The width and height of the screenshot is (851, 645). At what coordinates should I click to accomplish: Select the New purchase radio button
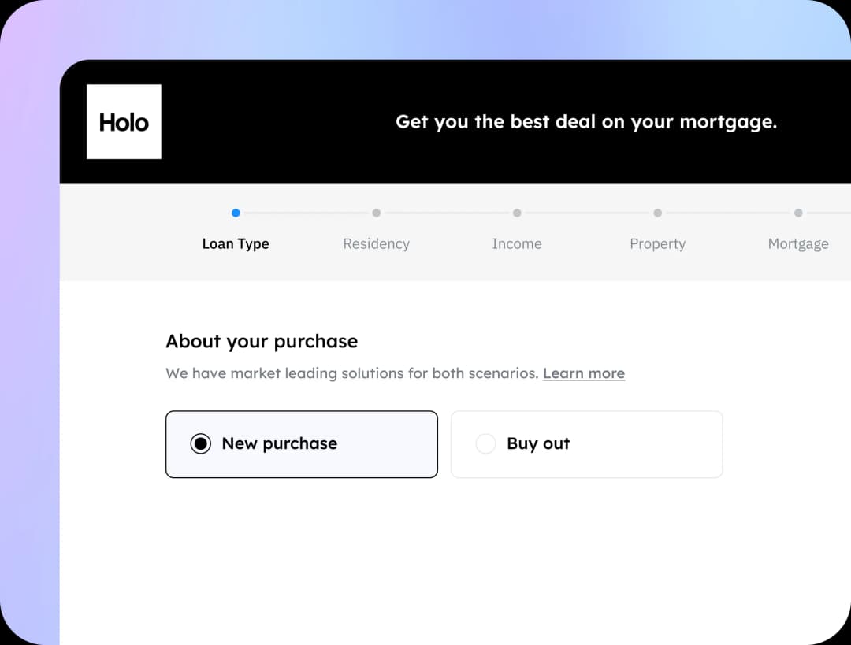click(x=201, y=444)
